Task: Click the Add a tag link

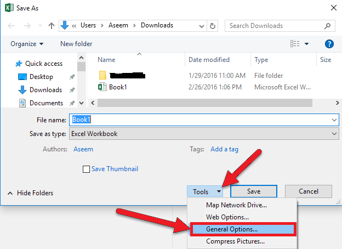Action: click(224, 149)
